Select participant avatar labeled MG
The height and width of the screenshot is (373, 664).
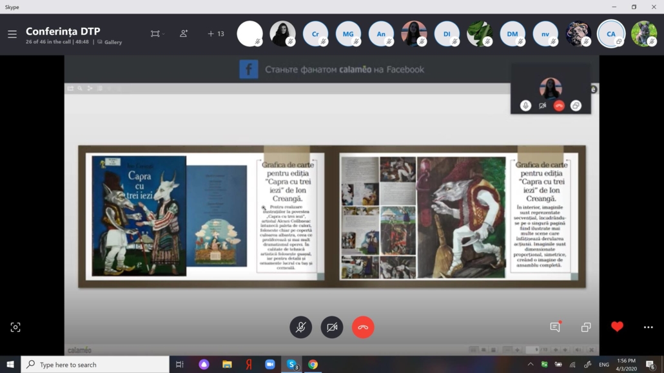pos(348,34)
